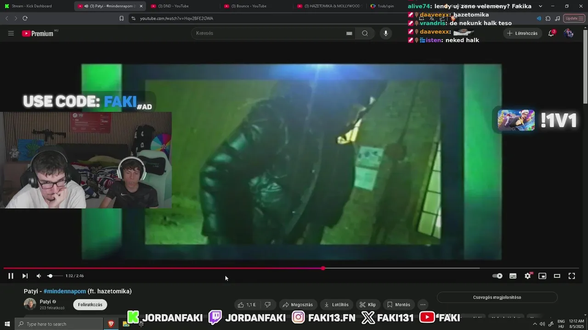
Task: Reload the current page
Action: tap(25, 18)
